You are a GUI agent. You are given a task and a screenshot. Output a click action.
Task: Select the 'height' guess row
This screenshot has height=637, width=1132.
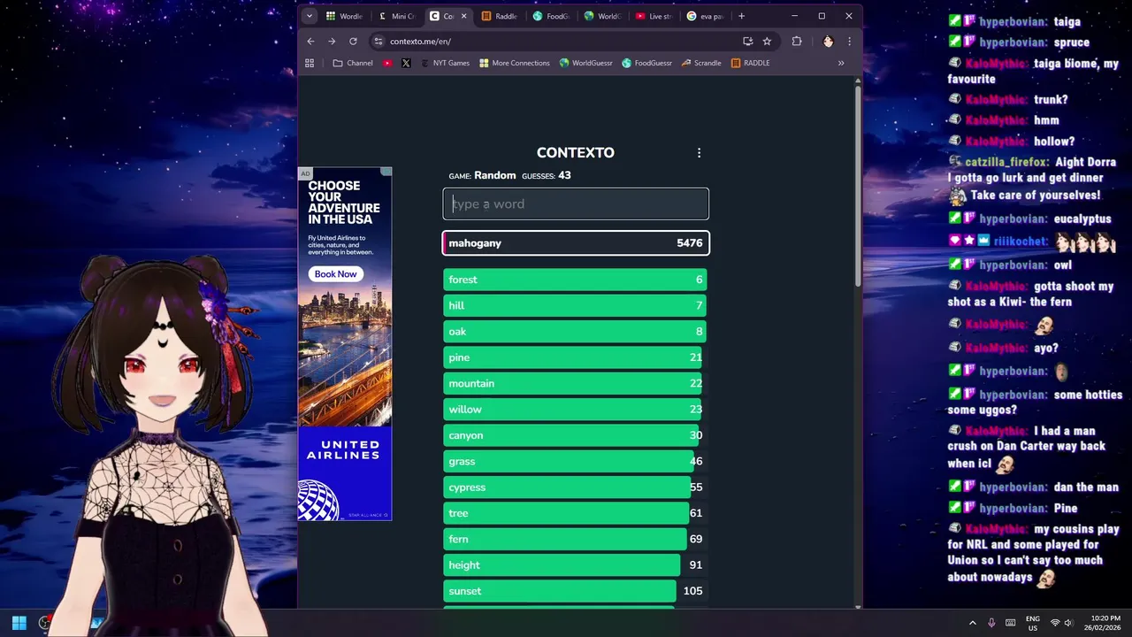[575, 565]
